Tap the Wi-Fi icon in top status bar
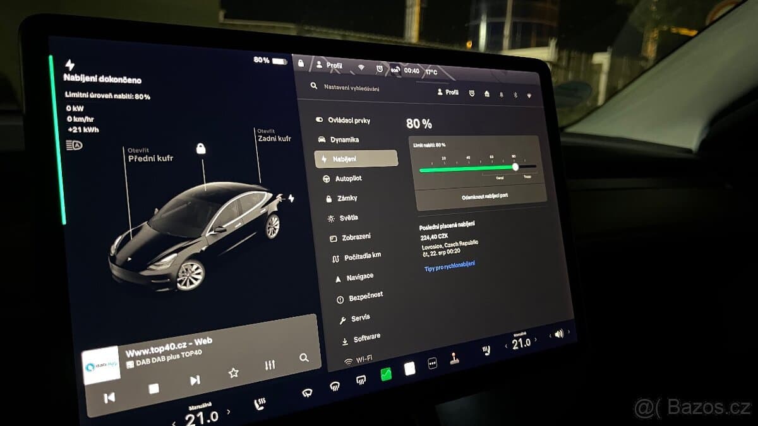This screenshot has width=758, height=426. (361, 67)
